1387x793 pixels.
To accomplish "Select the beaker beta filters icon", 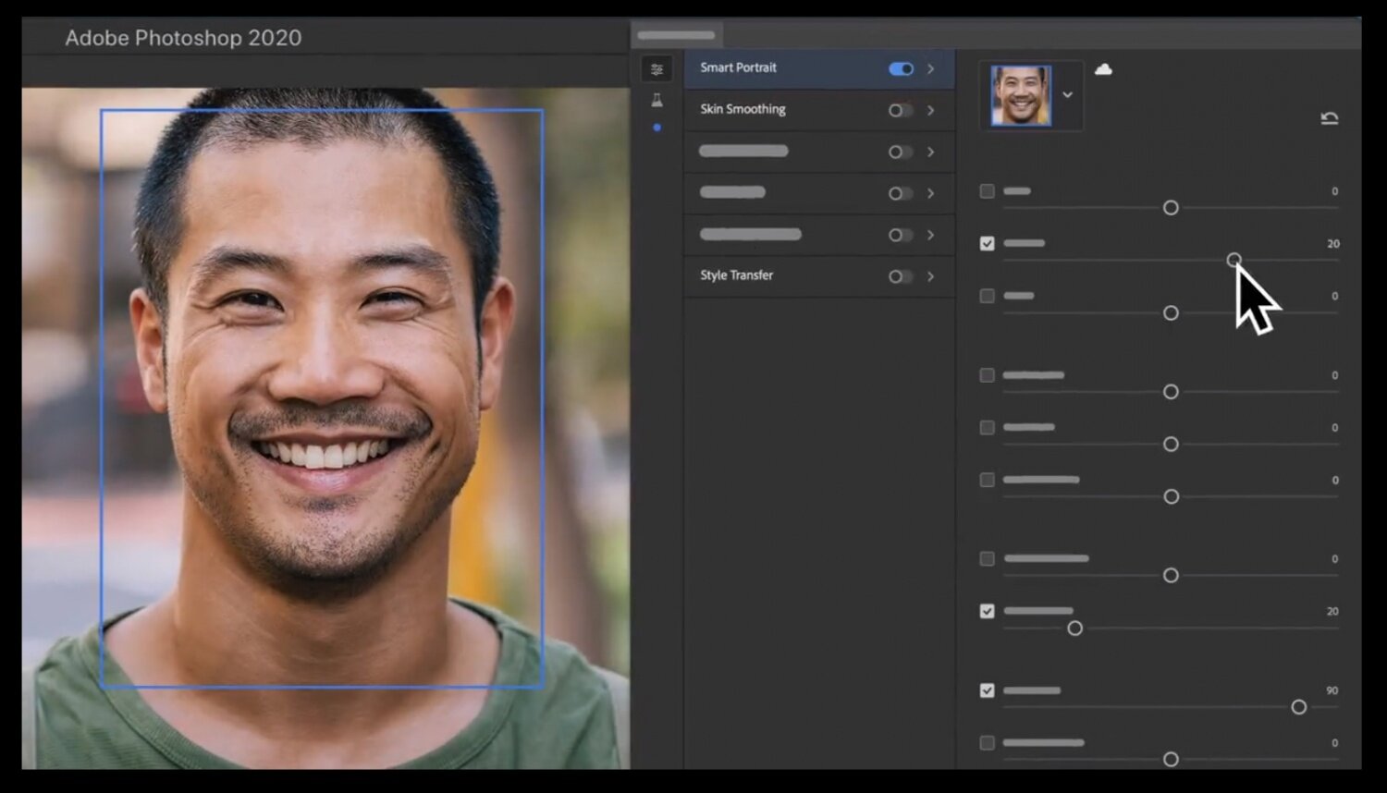I will click(x=657, y=101).
